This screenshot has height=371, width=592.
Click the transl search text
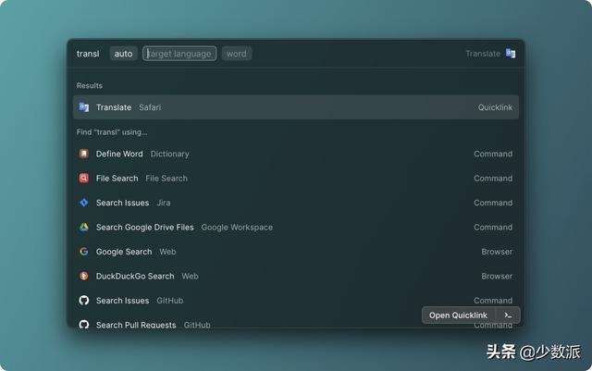[x=88, y=54]
